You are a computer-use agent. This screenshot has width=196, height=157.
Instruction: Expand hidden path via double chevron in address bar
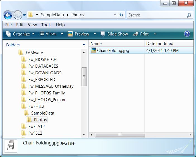(37, 15)
